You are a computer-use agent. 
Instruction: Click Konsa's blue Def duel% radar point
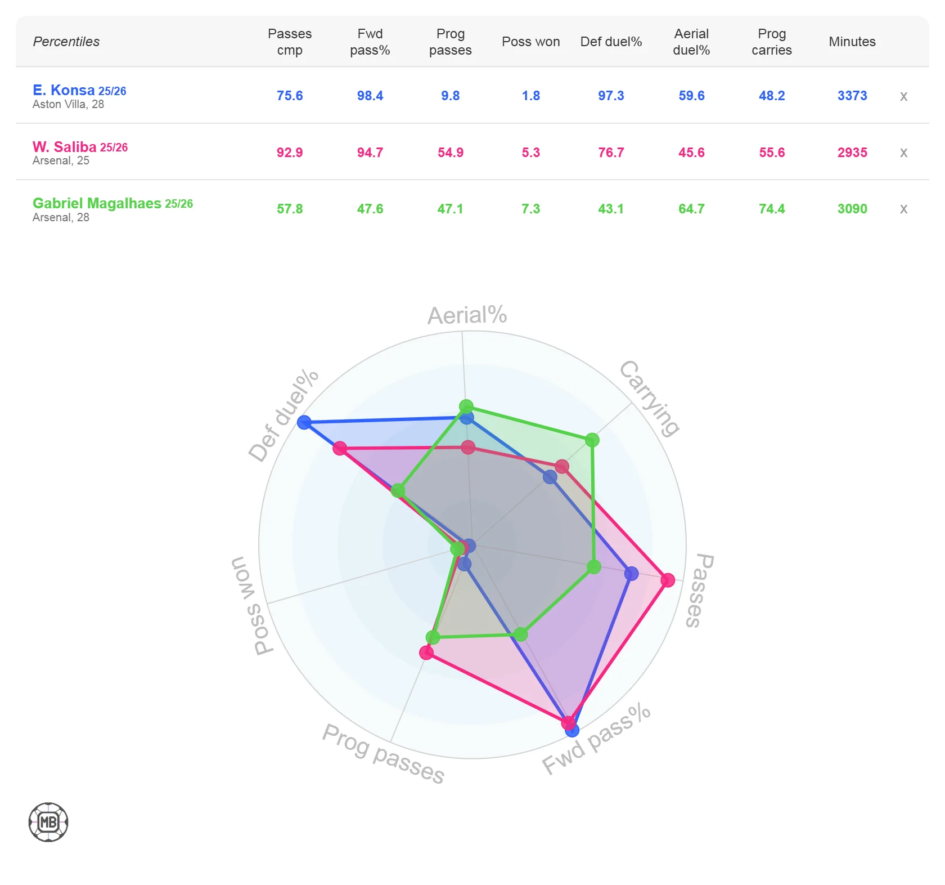pyautogui.click(x=304, y=422)
